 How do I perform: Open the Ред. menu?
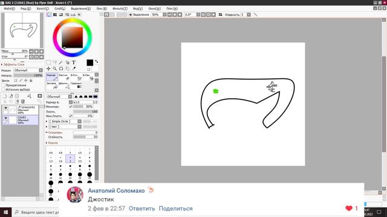click(x=25, y=8)
